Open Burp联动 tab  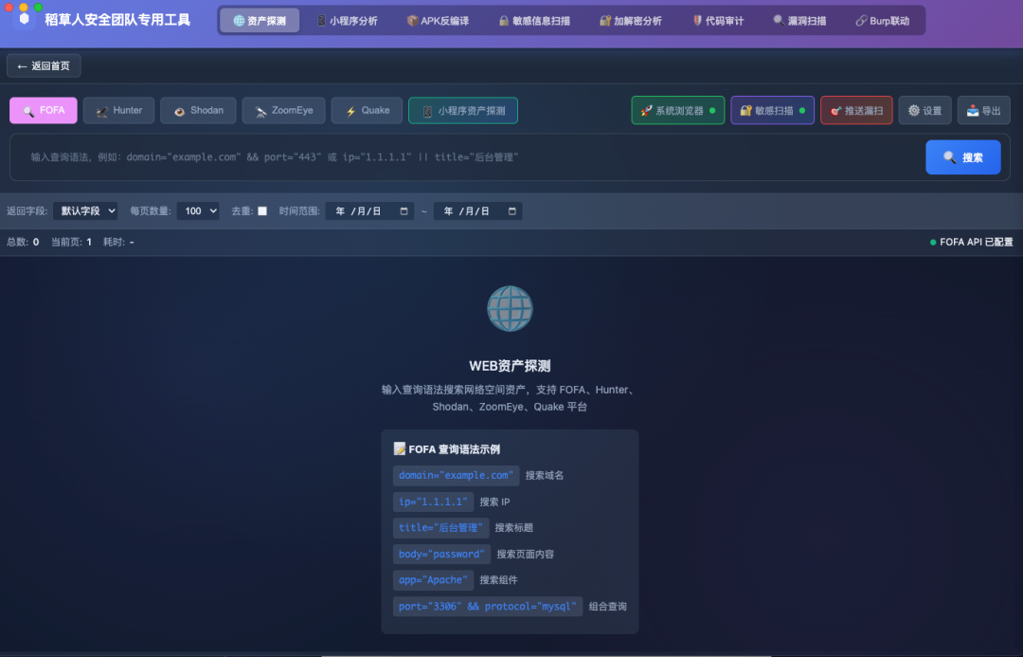(x=882, y=20)
